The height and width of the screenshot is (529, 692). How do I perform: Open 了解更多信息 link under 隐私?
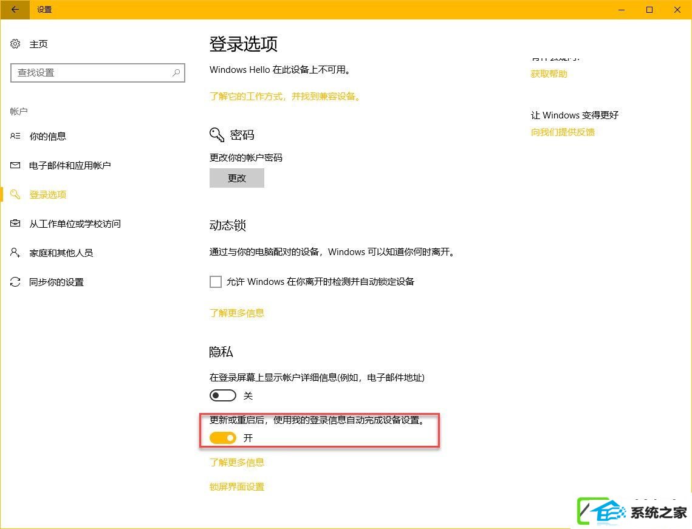237,462
